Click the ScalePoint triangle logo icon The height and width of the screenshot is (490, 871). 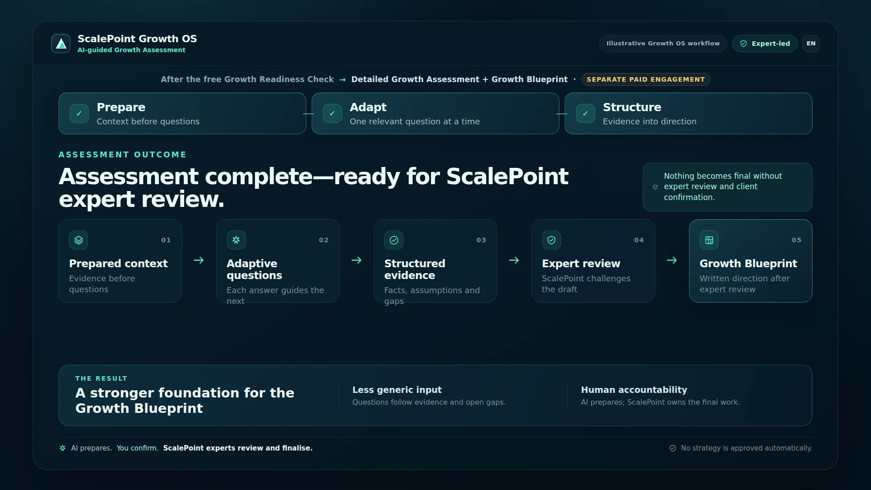click(61, 44)
